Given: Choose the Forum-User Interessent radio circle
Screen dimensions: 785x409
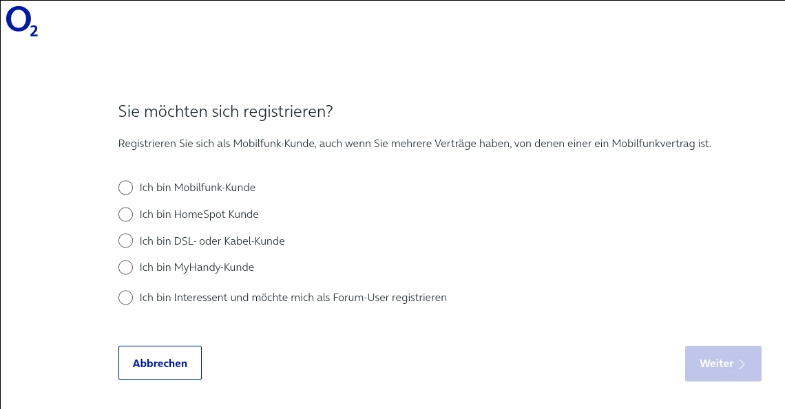Looking at the screenshot, I should pos(125,298).
